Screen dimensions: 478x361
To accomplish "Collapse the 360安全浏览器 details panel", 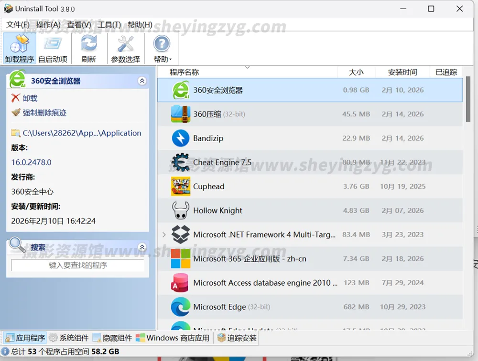I will [x=142, y=81].
